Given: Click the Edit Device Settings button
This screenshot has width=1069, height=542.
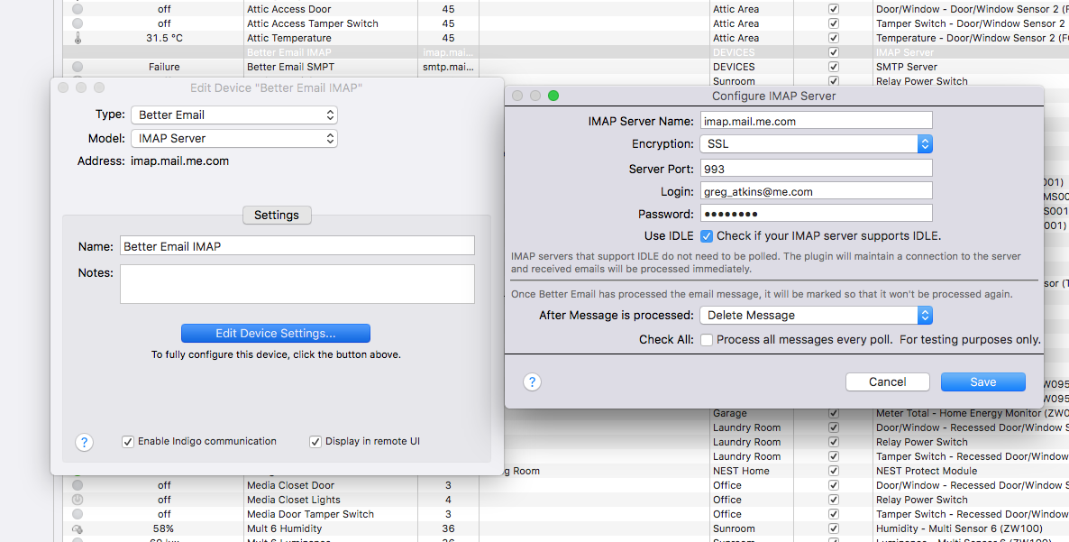Looking at the screenshot, I should coord(276,334).
